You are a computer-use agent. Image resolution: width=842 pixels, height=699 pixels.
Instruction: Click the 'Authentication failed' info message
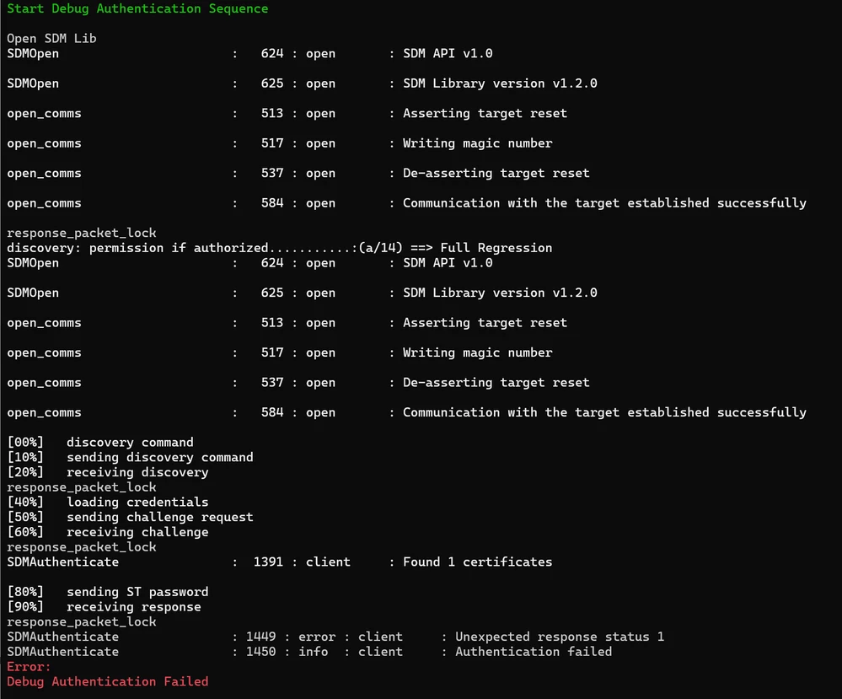tap(534, 652)
